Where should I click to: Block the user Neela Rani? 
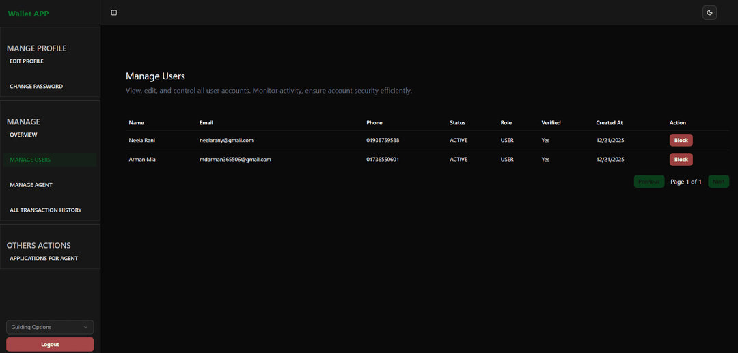[681, 140]
